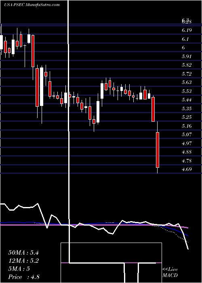202x283 pixels.
Task: Click the 5.91 price axis label
Action: point(187,57)
